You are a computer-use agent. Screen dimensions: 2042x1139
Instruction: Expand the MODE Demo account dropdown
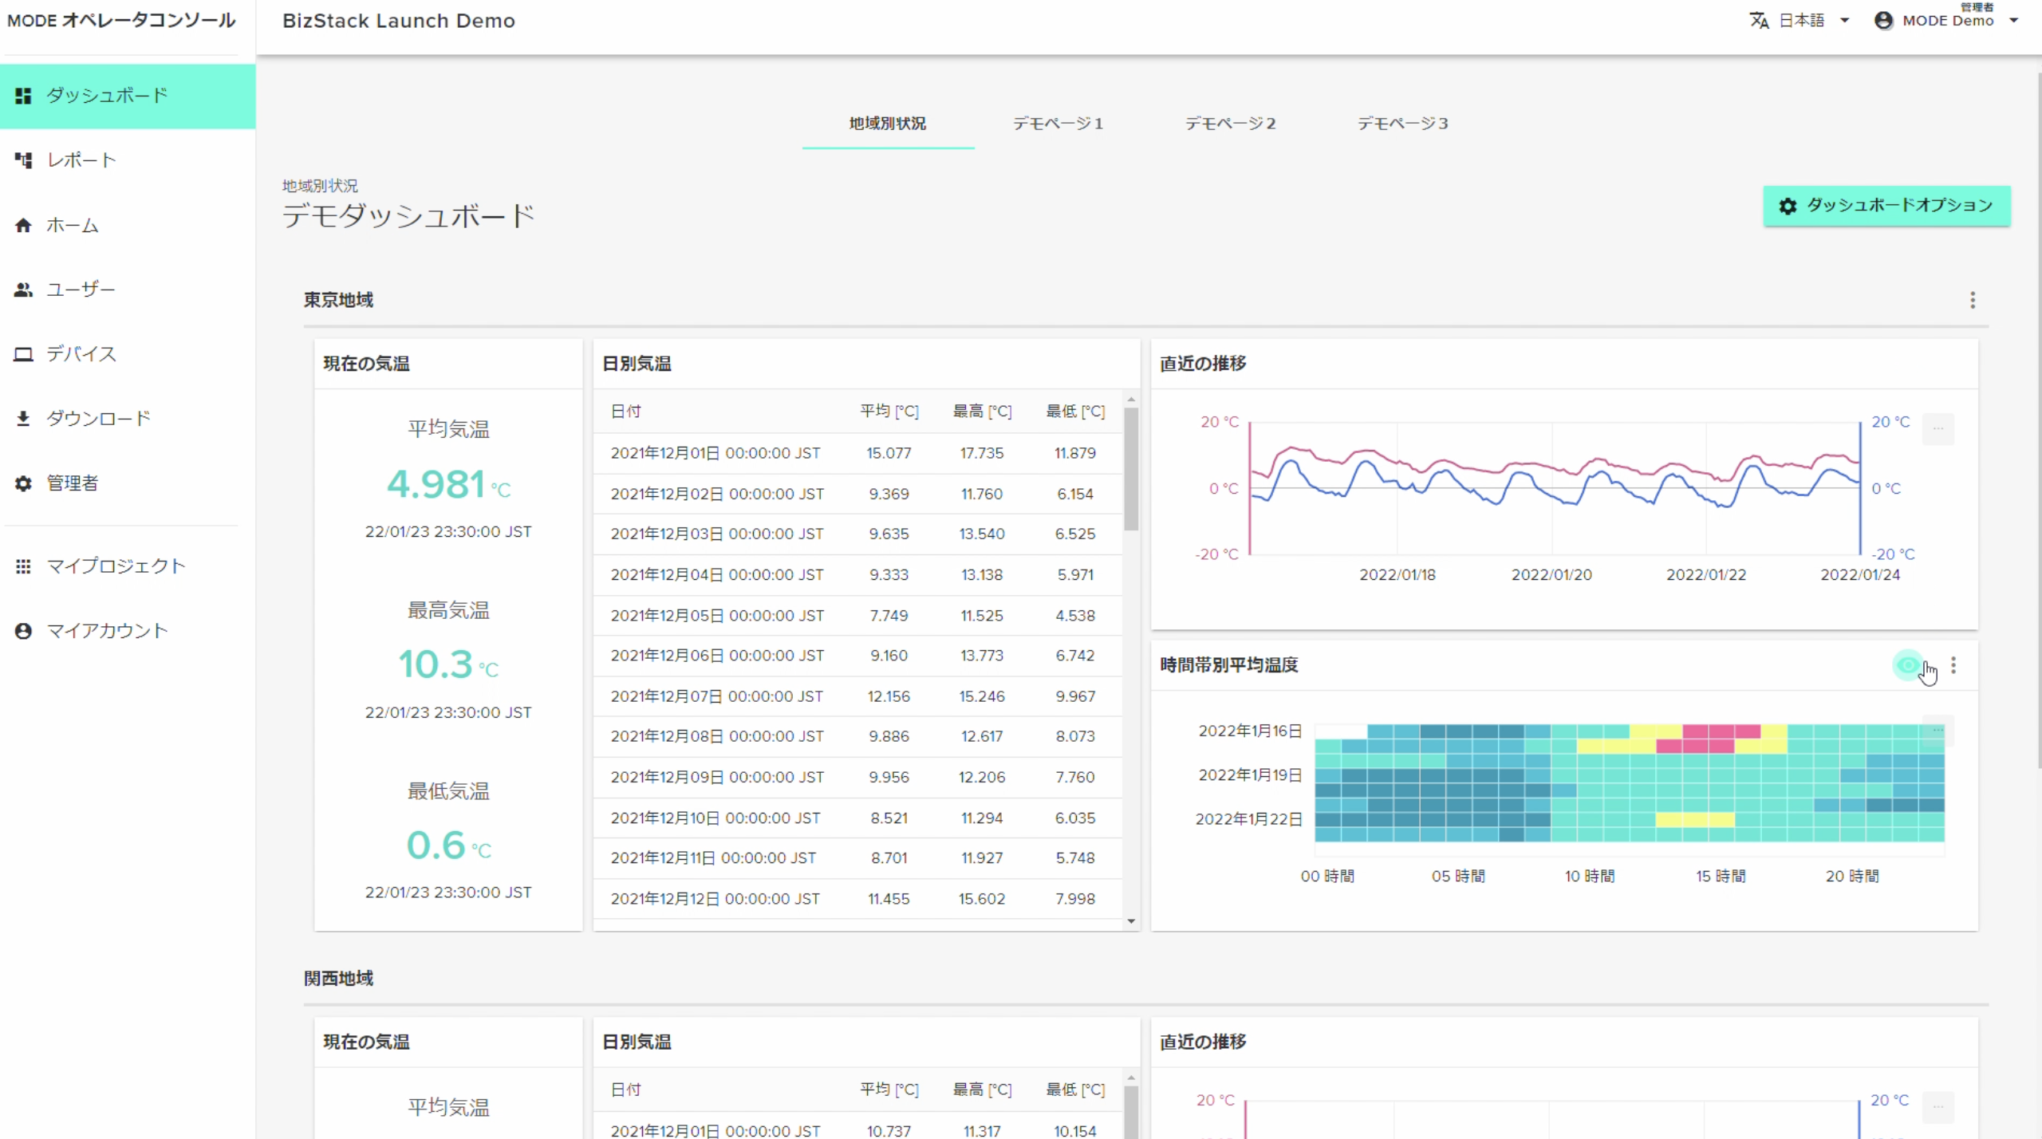[x=1949, y=19]
